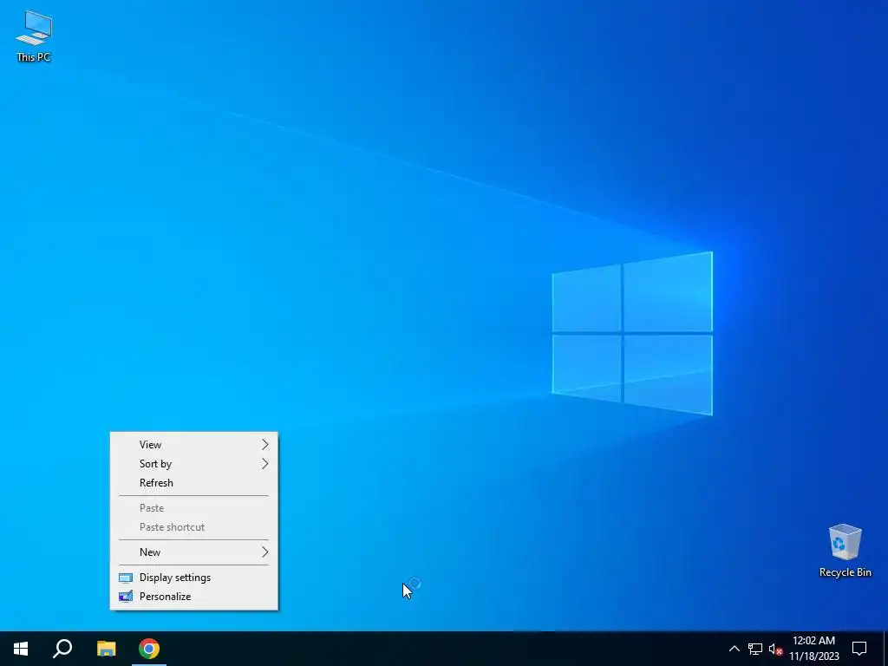
Task: Open the taskbar search icon
Action: [x=62, y=649]
